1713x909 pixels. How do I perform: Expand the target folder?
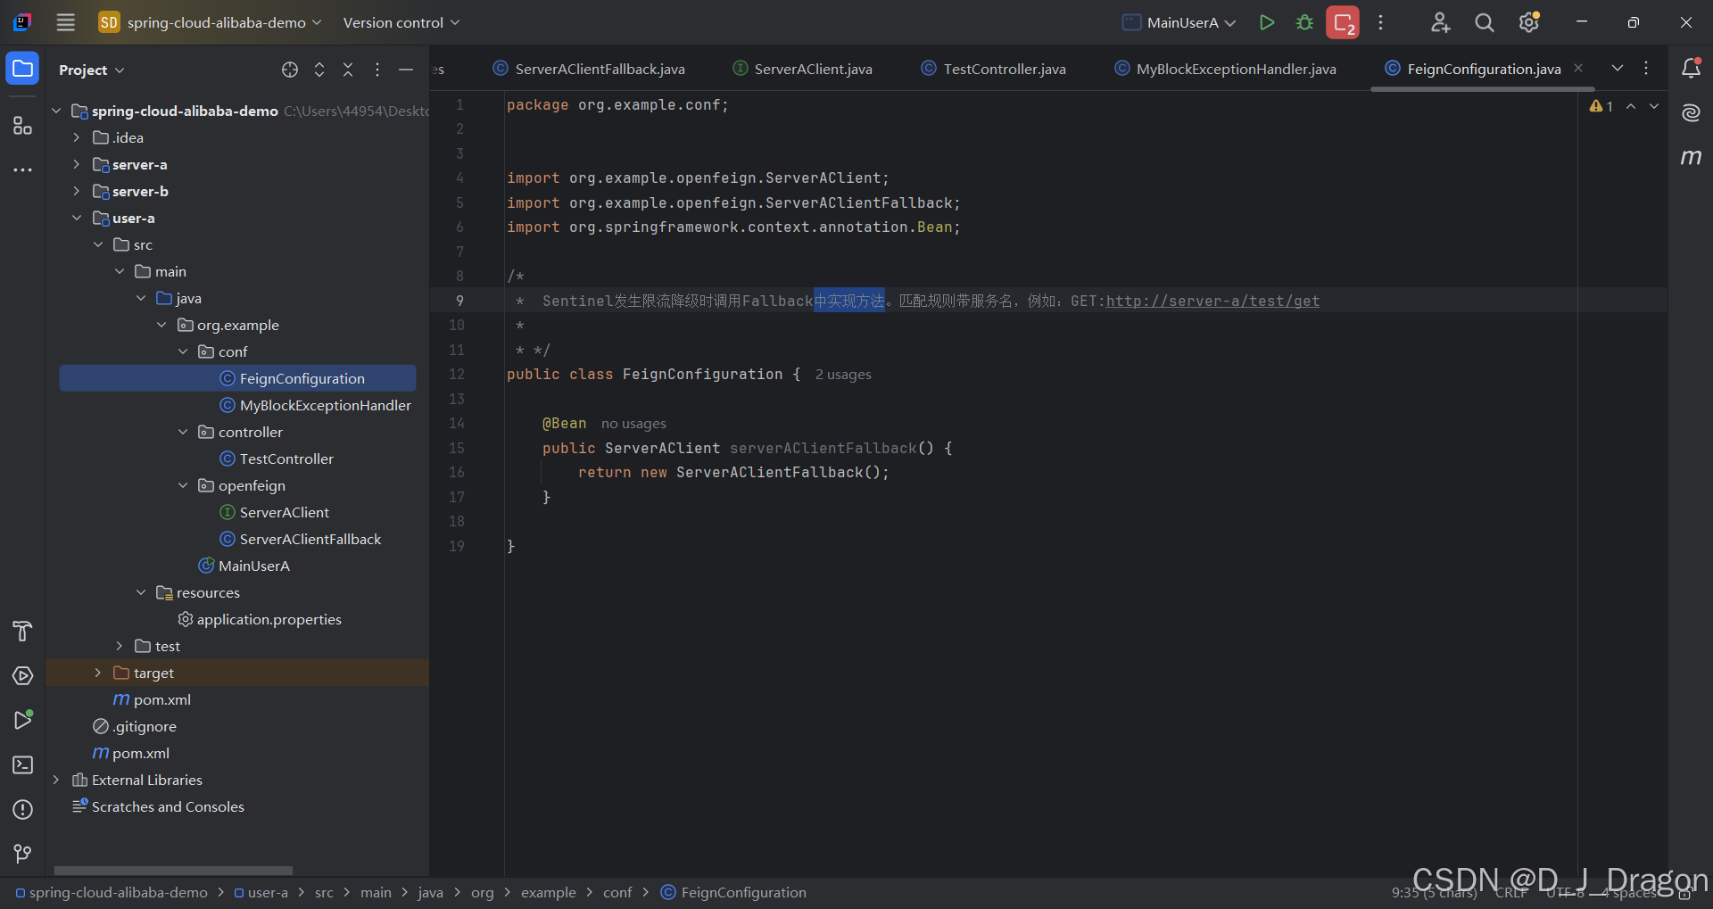click(98, 673)
